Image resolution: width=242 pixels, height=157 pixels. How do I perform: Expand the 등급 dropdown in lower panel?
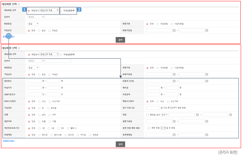[33, 68]
